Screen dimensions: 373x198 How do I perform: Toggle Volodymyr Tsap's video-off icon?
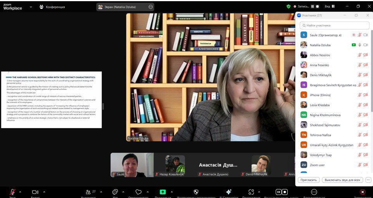pyautogui.click(x=366, y=155)
